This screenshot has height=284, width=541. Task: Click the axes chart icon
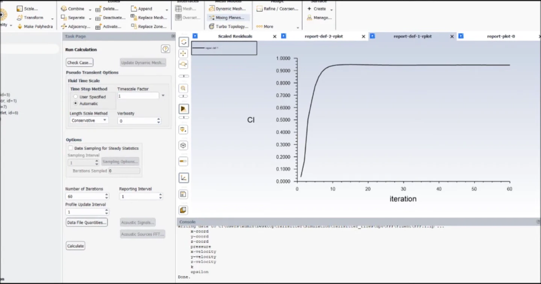click(184, 178)
